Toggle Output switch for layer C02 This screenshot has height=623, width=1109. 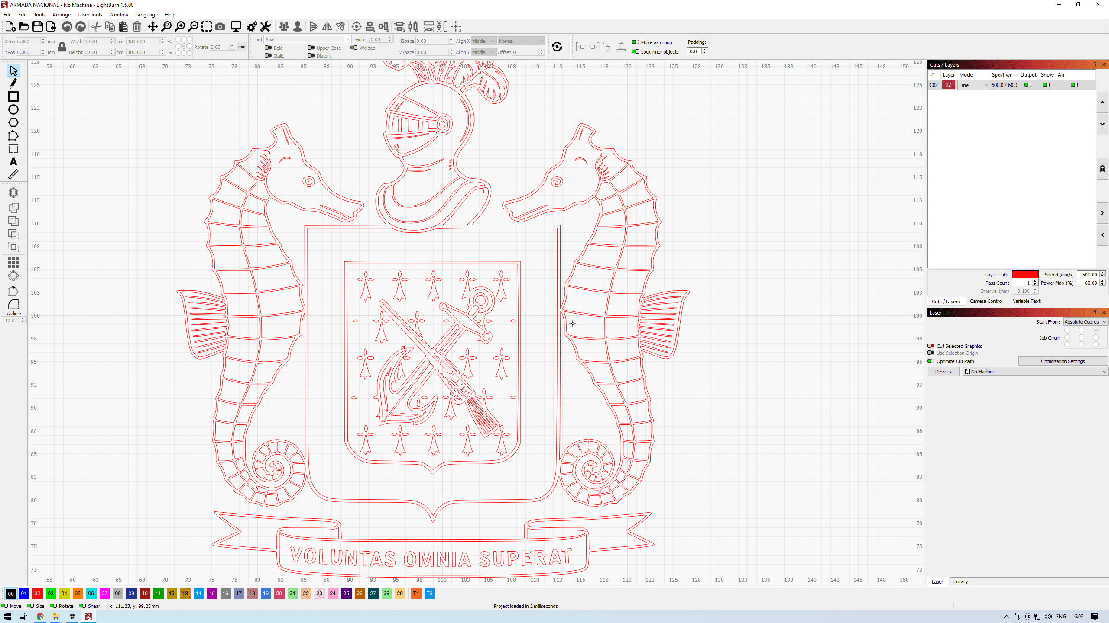tap(1028, 85)
